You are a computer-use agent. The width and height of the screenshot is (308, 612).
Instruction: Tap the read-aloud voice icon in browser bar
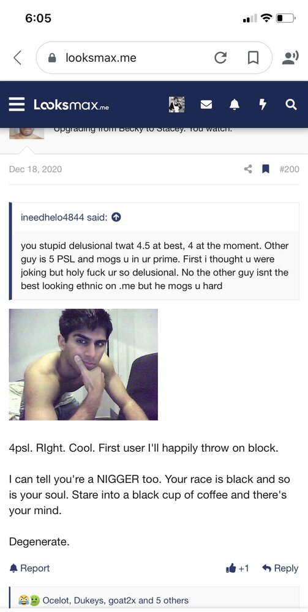[290, 58]
